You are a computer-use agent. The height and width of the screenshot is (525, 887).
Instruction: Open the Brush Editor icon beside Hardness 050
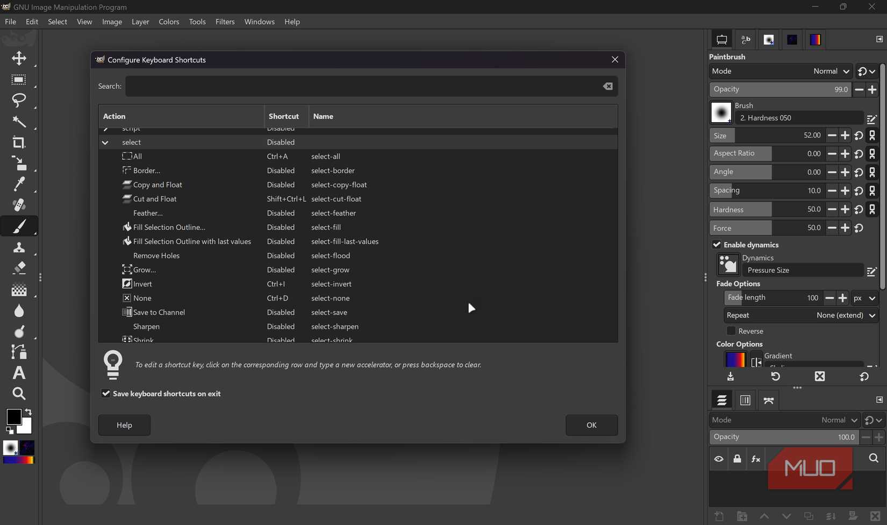coord(872,118)
